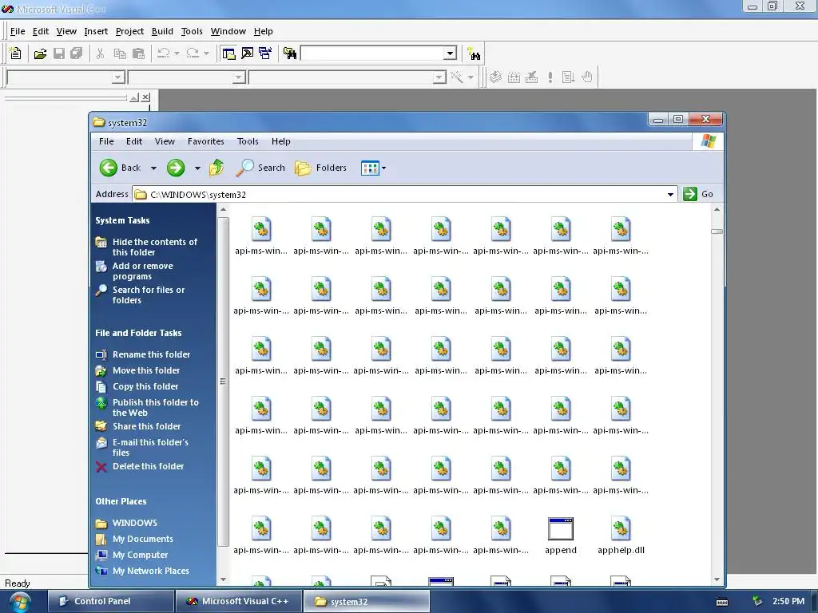Click Search for files or folders link

[x=149, y=295]
